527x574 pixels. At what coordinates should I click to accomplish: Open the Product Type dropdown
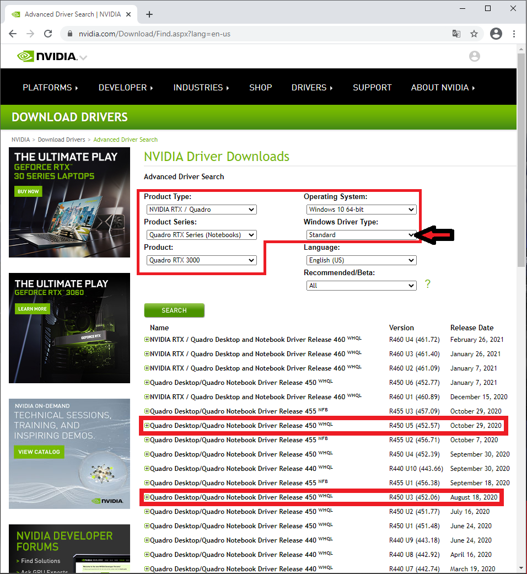pyautogui.click(x=202, y=210)
